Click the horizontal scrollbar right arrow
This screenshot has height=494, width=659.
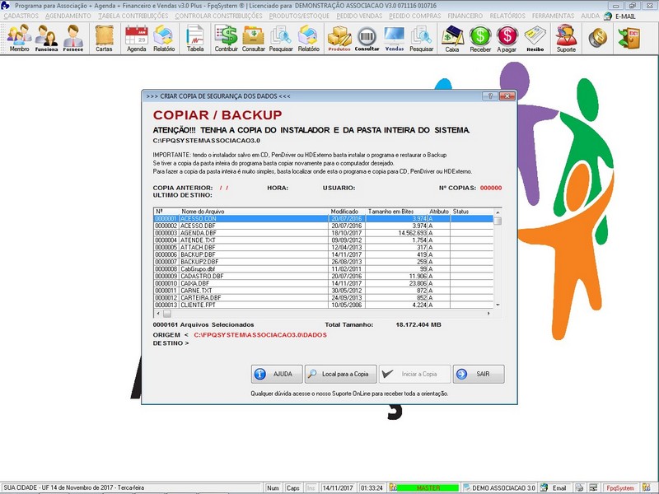488,314
